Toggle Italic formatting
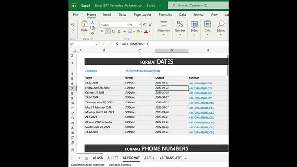 [x=108, y=31]
